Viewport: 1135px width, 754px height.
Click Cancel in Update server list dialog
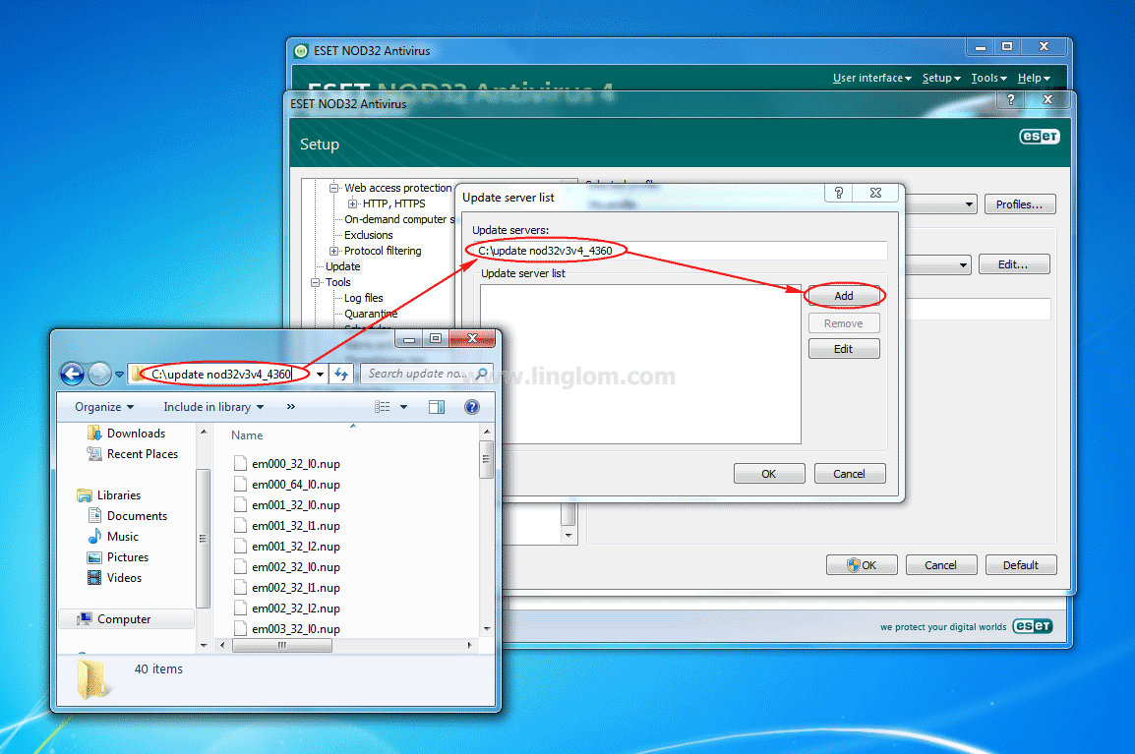point(849,473)
